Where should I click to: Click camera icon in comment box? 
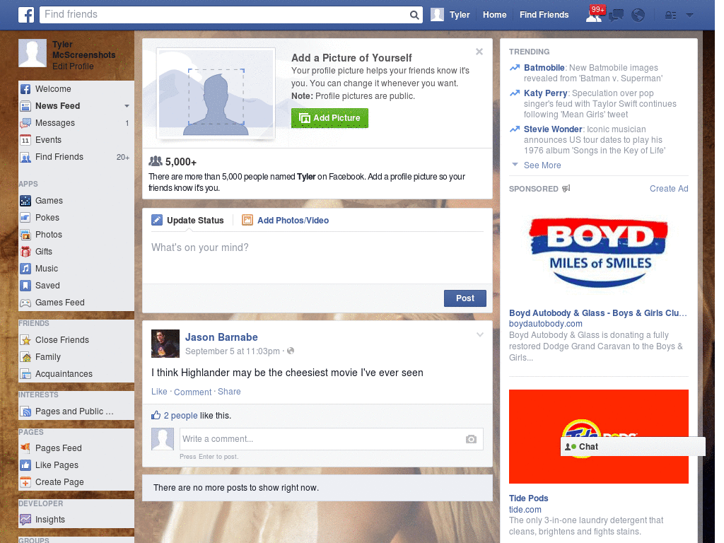471,439
